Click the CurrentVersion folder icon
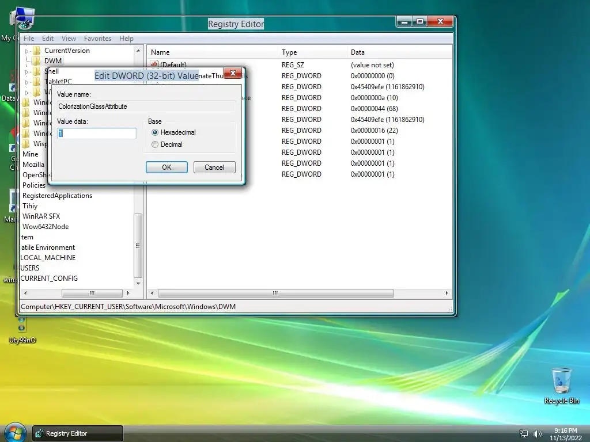Viewport: 590px width, 442px height. click(36, 51)
